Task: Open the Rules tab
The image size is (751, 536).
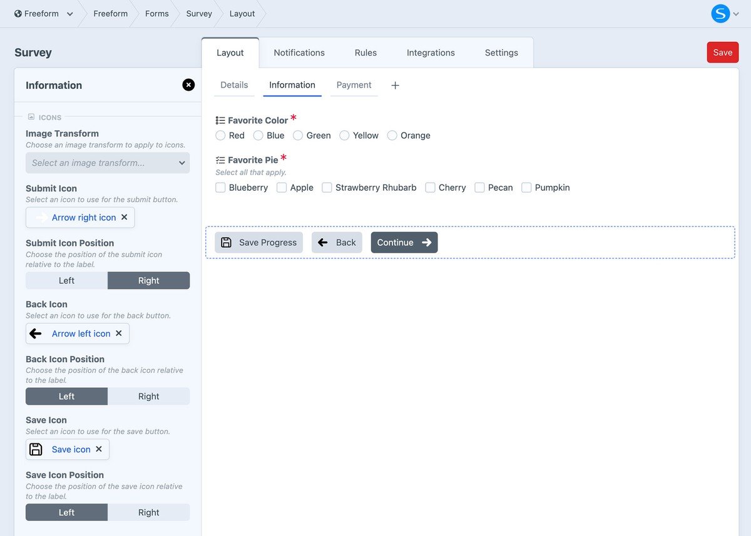Action: tap(365, 53)
